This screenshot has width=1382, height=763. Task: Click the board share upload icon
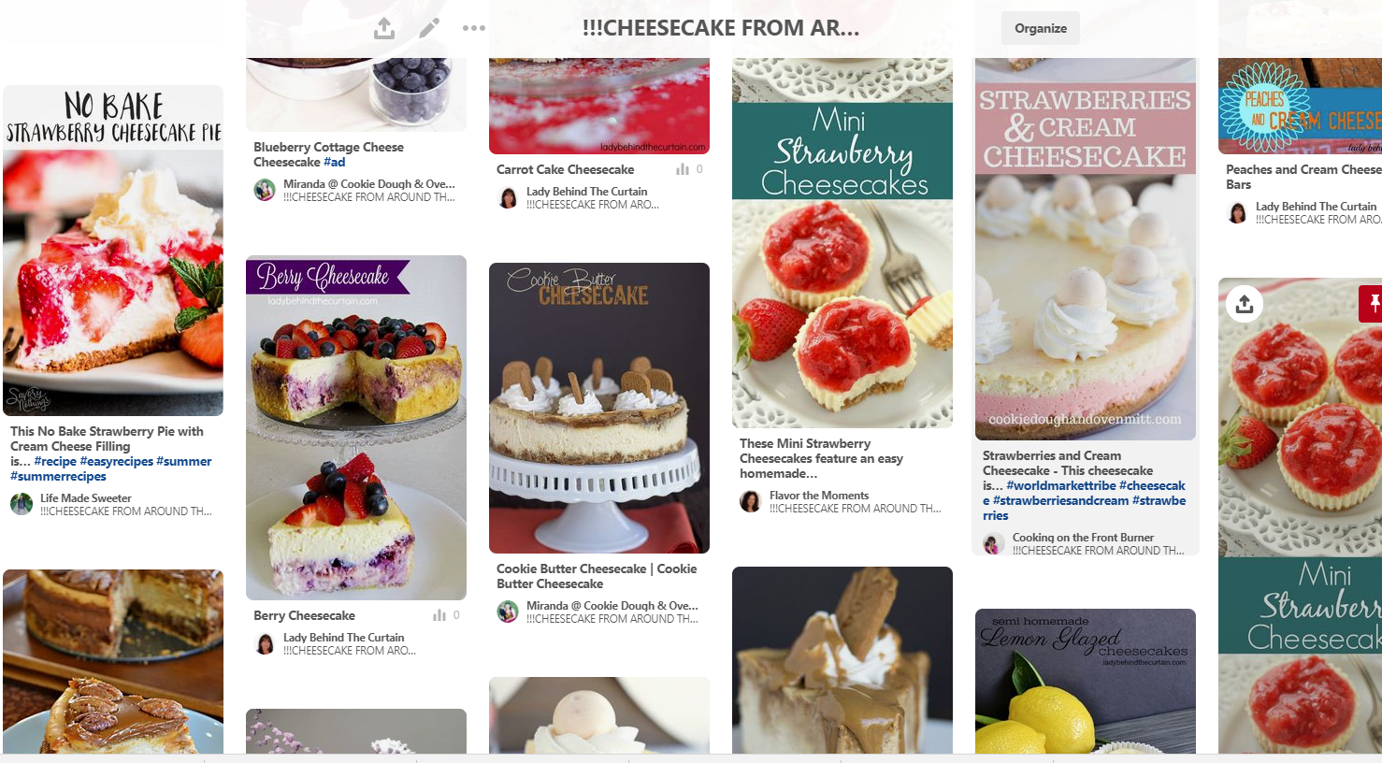pyautogui.click(x=384, y=29)
